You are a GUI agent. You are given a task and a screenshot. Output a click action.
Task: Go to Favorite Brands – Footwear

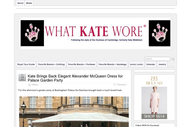click(x=81, y=64)
